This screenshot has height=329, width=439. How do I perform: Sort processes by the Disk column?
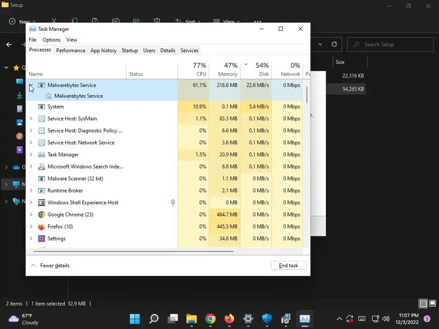pos(256,69)
